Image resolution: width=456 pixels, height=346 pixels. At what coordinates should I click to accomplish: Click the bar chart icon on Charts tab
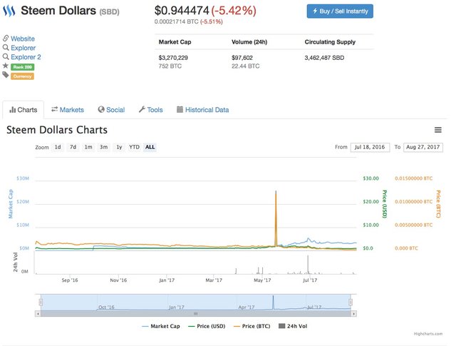click(x=13, y=110)
